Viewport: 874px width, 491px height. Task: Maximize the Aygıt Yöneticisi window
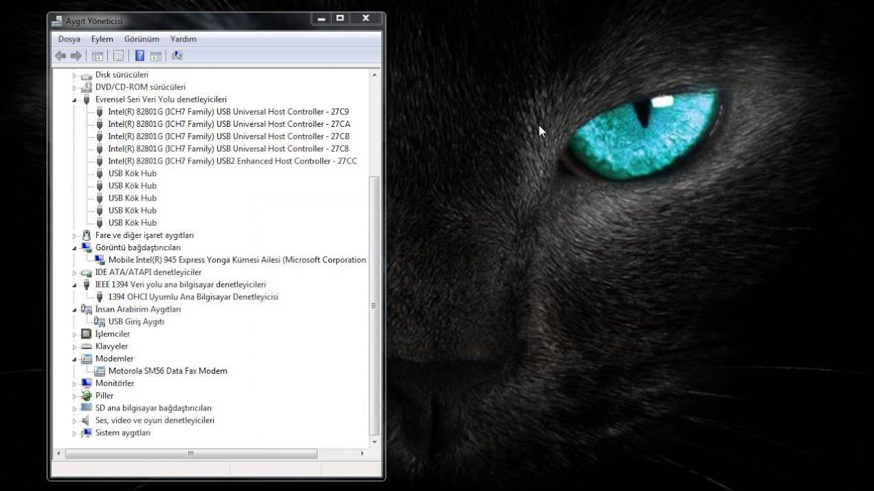click(x=340, y=18)
